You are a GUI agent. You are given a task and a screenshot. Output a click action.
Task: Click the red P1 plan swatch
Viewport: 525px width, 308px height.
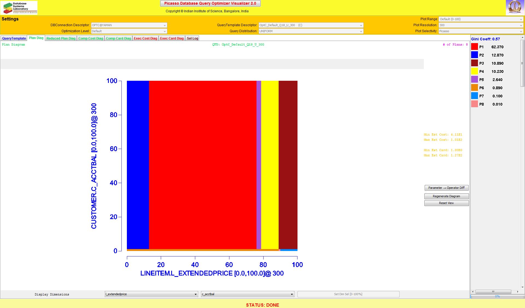point(474,47)
